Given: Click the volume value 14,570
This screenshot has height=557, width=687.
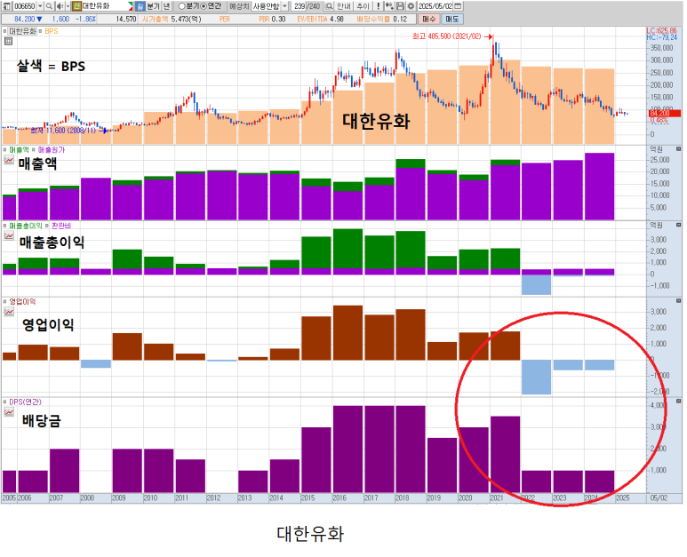Looking at the screenshot, I should (x=126, y=20).
